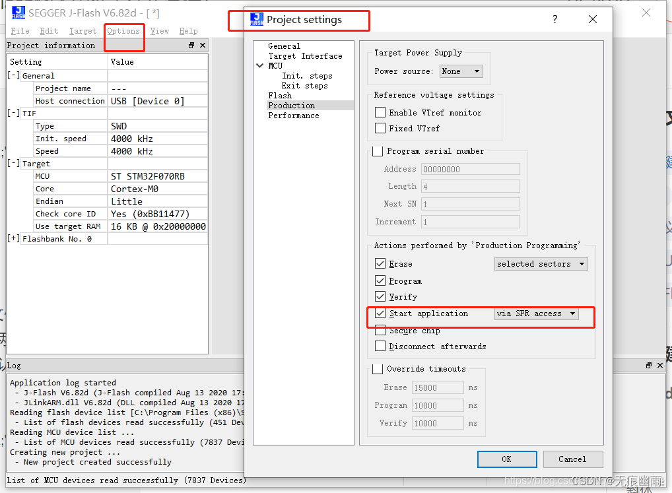Open the File menu
The width and height of the screenshot is (672, 493).
coord(20,31)
